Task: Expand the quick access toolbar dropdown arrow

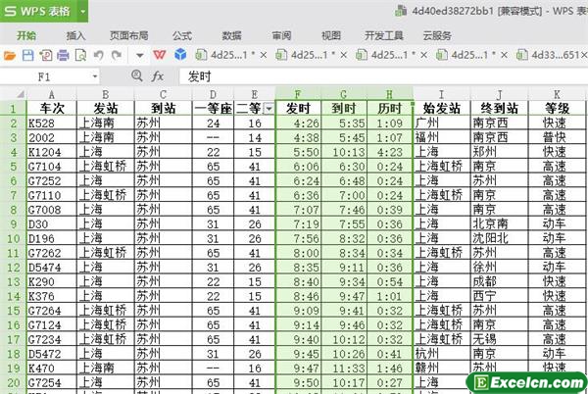Action: [x=140, y=56]
